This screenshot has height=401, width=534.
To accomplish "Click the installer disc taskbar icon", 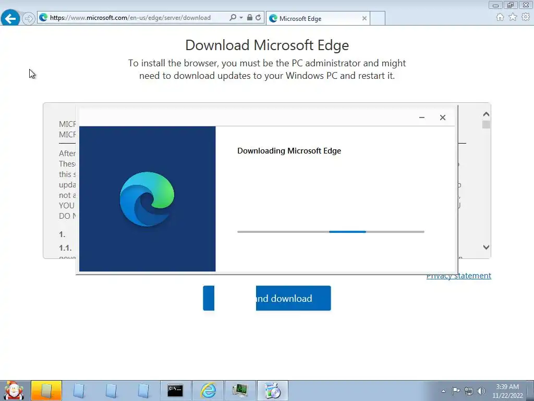I will (x=272, y=391).
